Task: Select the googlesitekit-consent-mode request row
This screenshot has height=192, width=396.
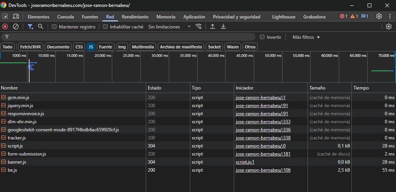Action: coord(198,130)
